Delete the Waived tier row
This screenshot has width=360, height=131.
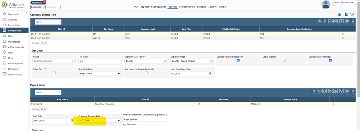coord(343,38)
